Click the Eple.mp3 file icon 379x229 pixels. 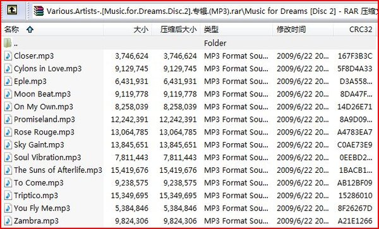point(8,81)
